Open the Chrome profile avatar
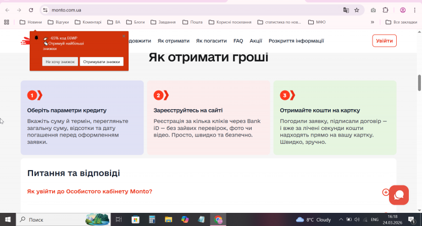The height and width of the screenshot is (226, 422). pos(403,10)
